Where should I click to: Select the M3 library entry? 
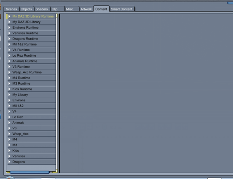(x=32, y=145)
